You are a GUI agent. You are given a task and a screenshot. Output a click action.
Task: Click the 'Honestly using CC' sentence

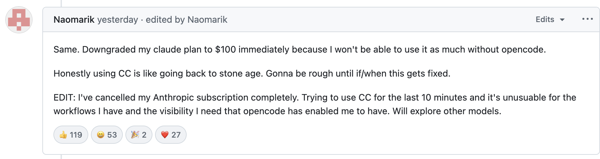point(251,74)
